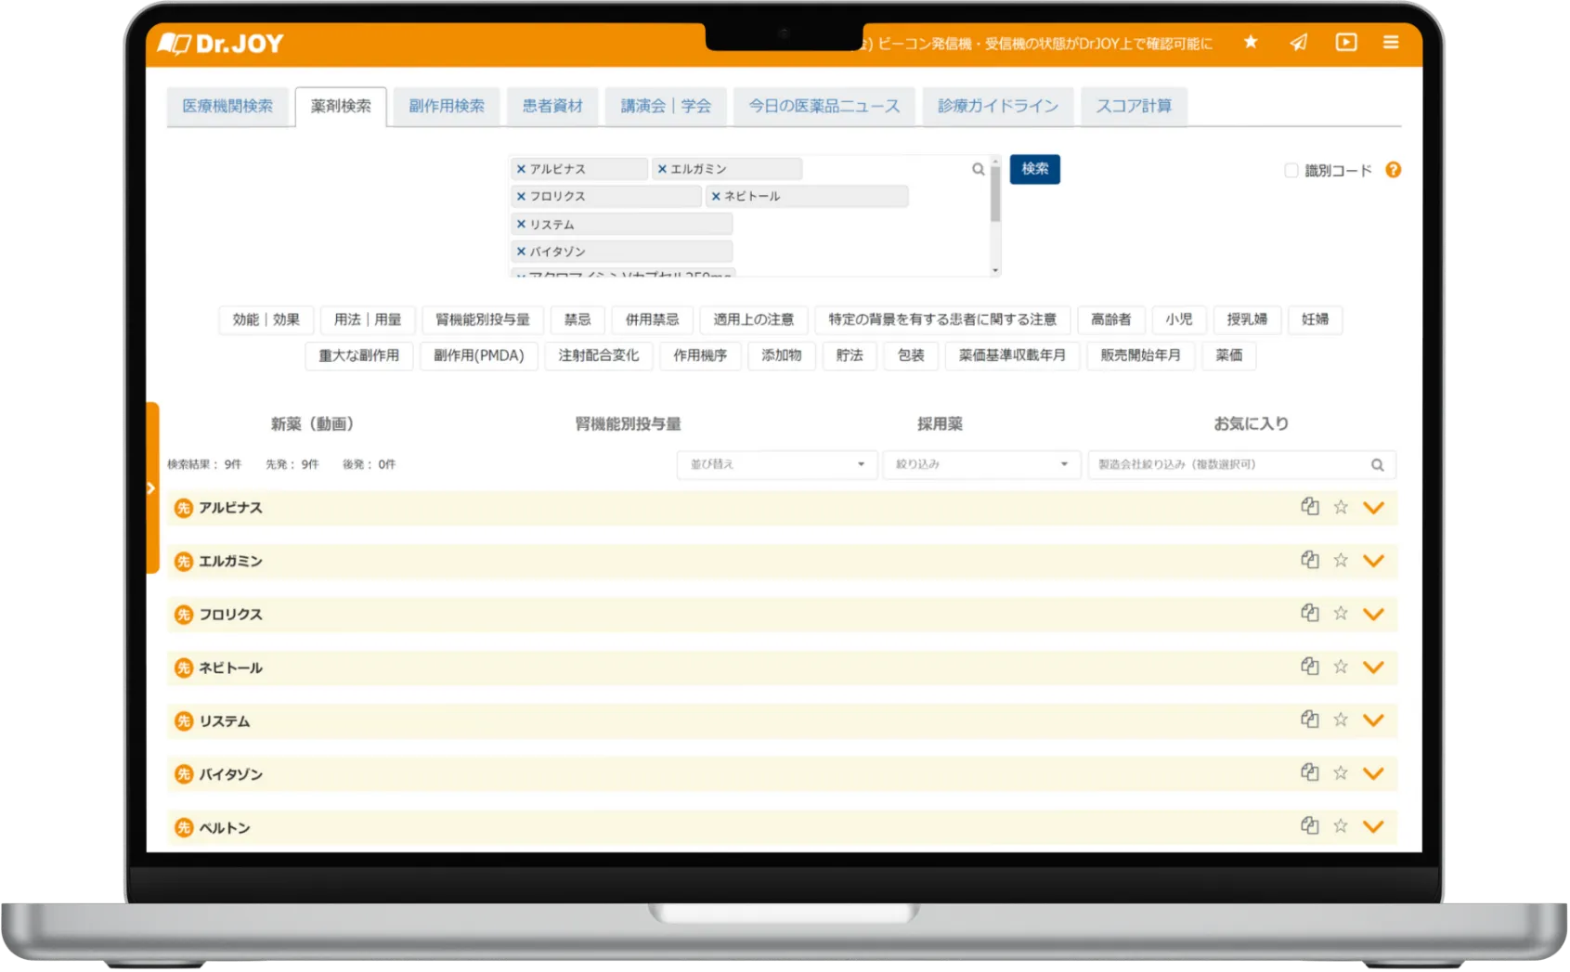Viewport: 1570px width, 972px height.
Task: Toggle the 用法｜用量 filter
Action: [368, 320]
